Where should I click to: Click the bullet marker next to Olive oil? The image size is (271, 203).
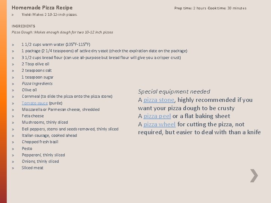13,90
